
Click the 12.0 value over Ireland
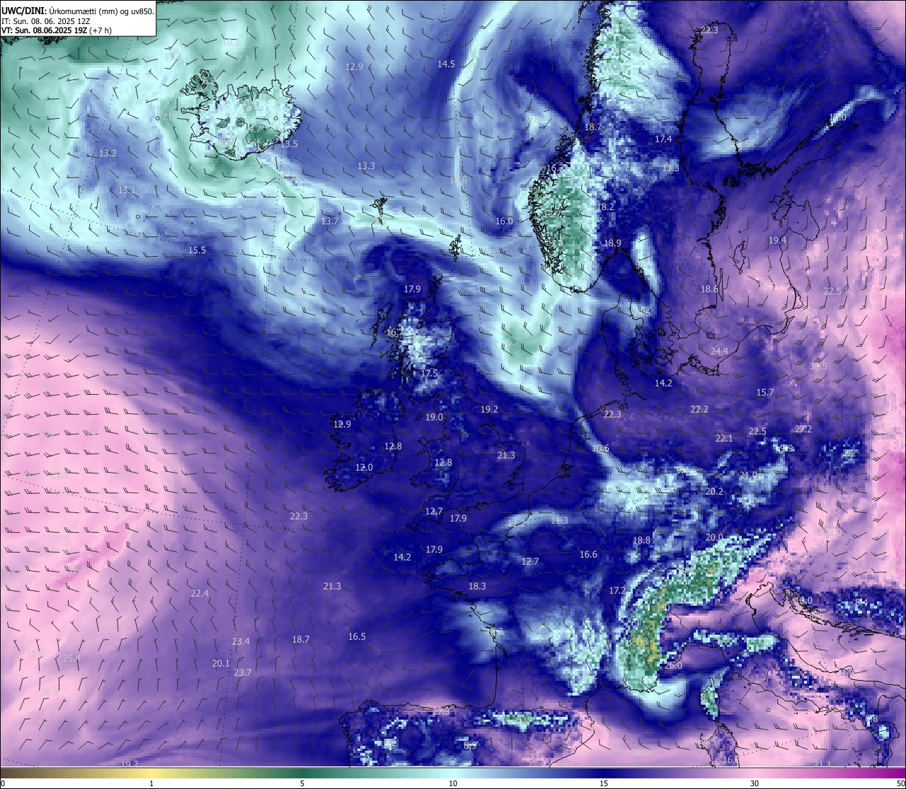click(364, 467)
